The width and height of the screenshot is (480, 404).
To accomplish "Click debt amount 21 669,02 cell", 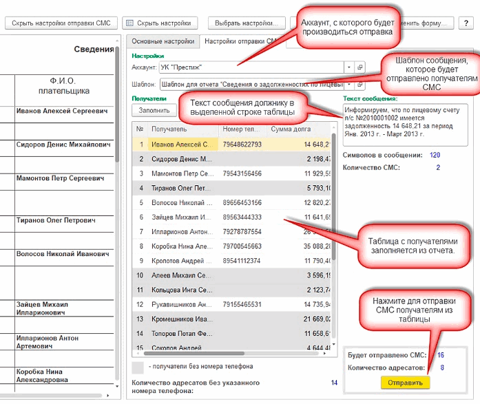I will coord(317,319).
